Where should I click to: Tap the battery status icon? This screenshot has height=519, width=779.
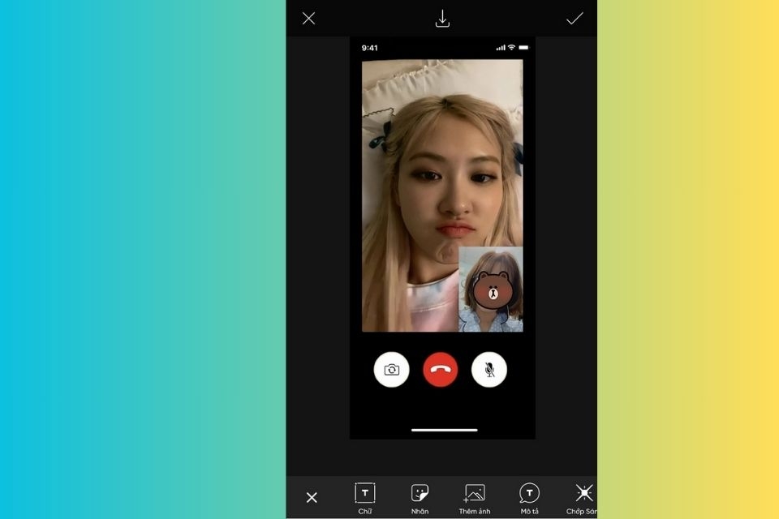click(x=524, y=48)
